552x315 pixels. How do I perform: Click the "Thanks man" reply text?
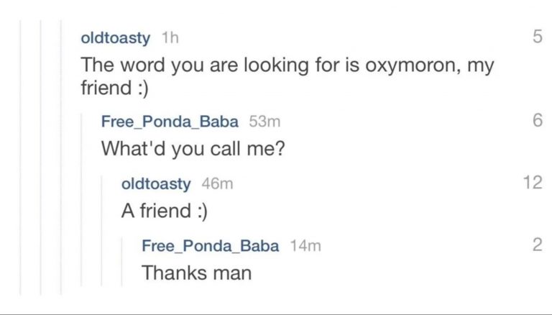(196, 273)
